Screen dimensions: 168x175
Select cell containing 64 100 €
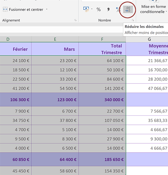(x=102, y=60)
